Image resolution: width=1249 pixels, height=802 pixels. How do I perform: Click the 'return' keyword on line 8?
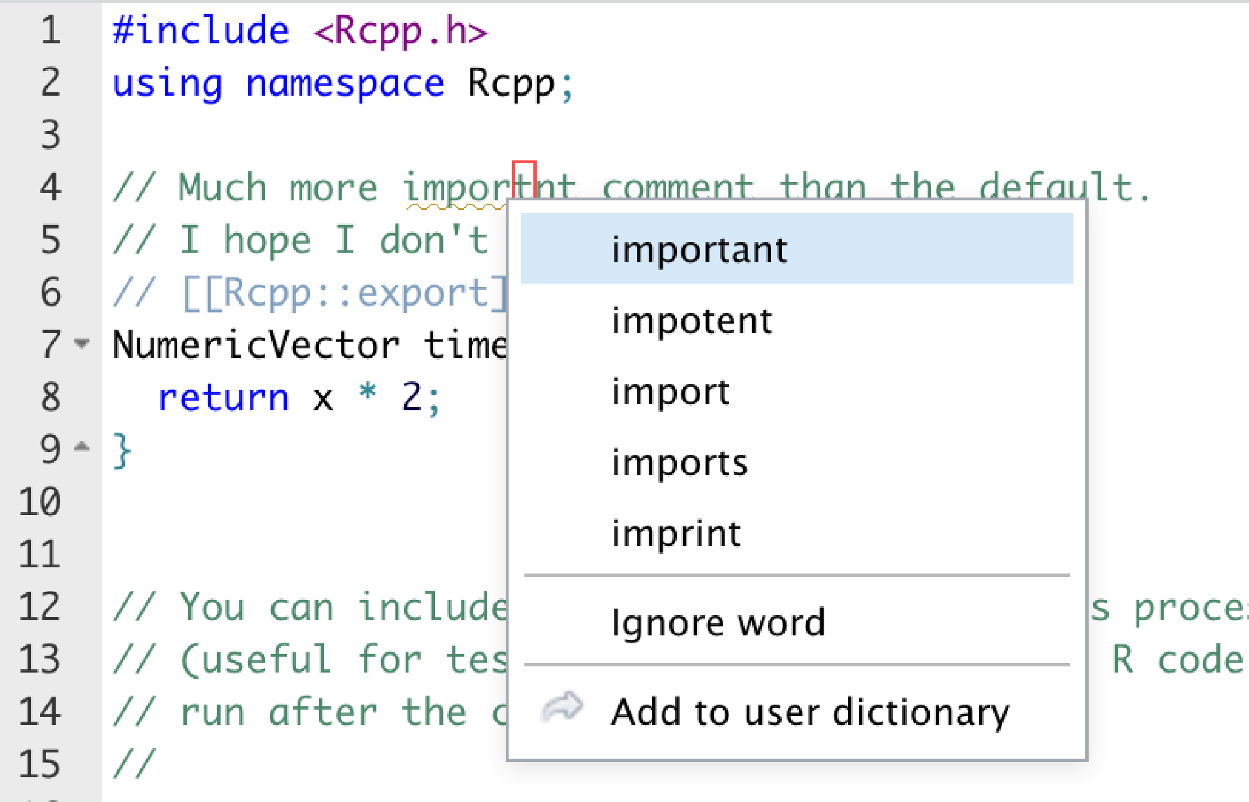click(x=223, y=397)
